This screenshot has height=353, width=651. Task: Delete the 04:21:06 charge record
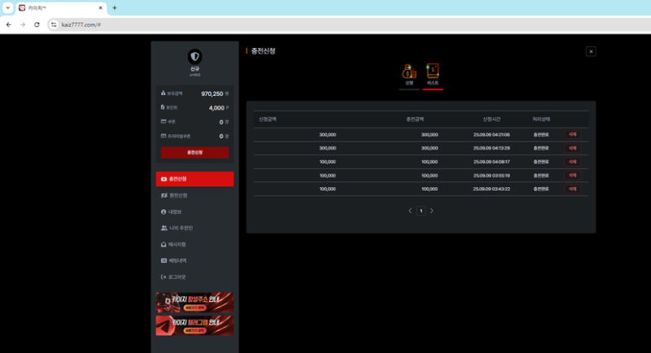click(x=572, y=134)
